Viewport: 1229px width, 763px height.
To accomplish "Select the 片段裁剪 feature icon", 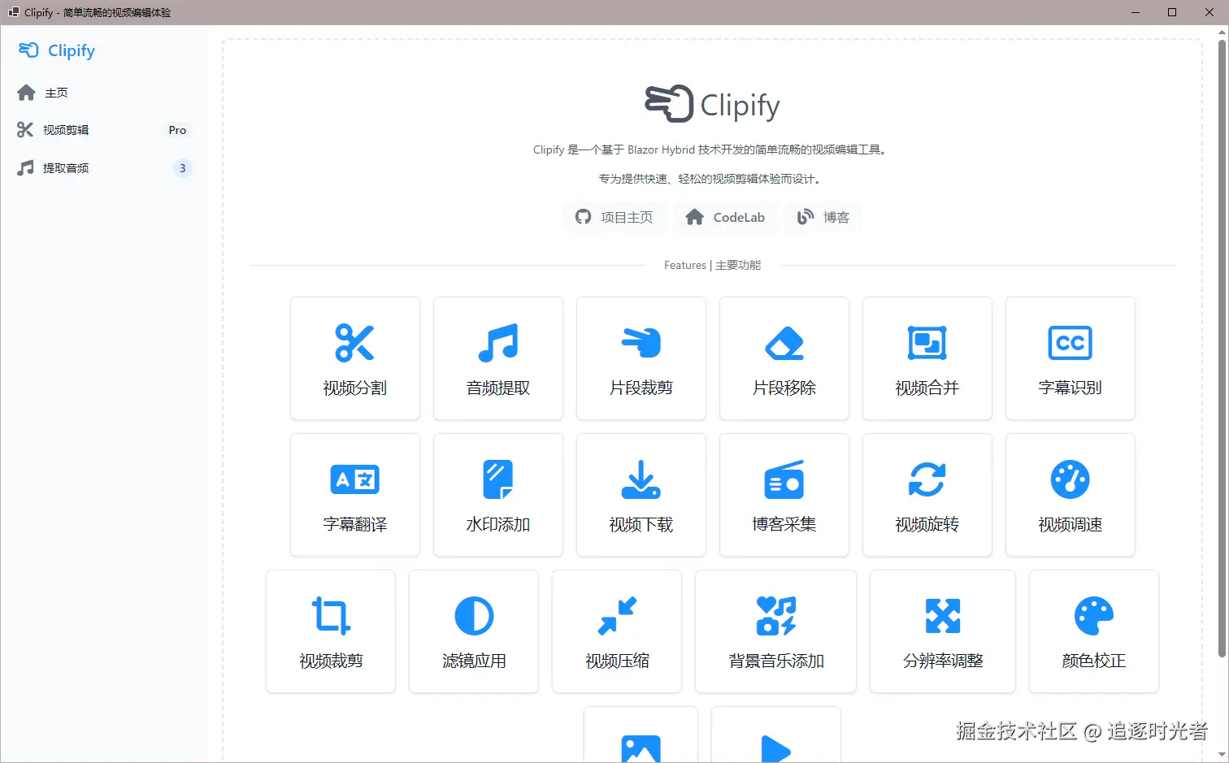I will pyautogui.click(x=641, y=343).
